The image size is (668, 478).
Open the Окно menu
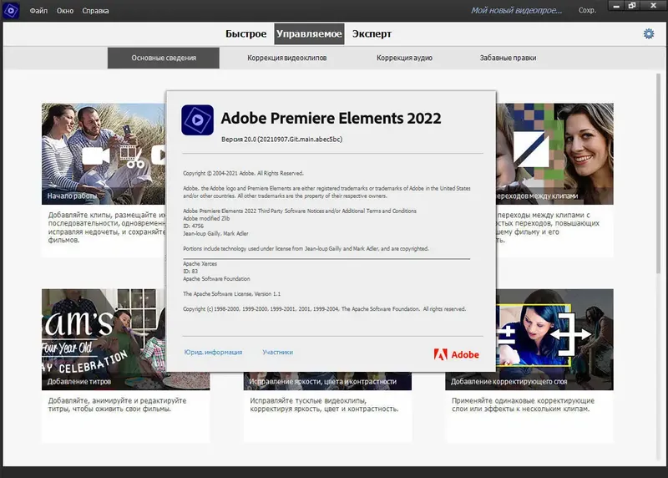(x=65, y=11)
